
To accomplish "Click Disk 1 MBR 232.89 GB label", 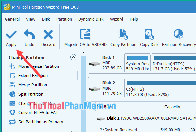I will pyautogui.click(x=112, y=63).
